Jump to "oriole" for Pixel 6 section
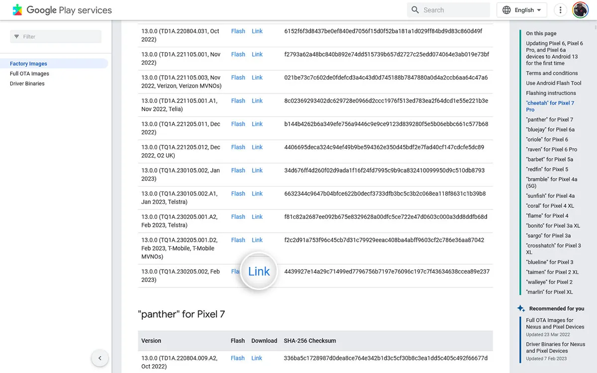The height and width of the screenshot is (373, 597). pyautogui.click(x=547, y=139)
